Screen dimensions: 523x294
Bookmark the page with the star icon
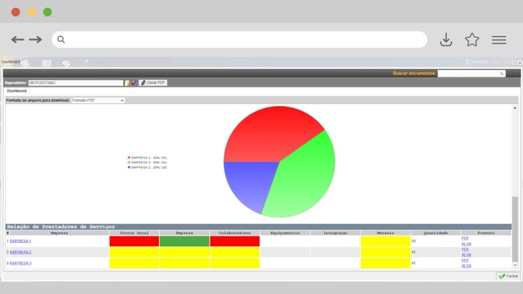pos(472,40)
